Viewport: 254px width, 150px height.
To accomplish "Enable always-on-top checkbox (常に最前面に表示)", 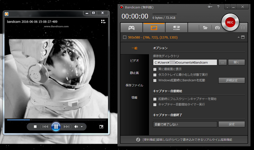I will pyautogui.click(x=155, y=69).
